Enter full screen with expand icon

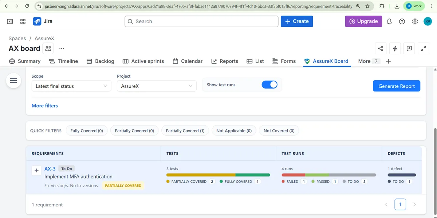[x=423, y=48]
